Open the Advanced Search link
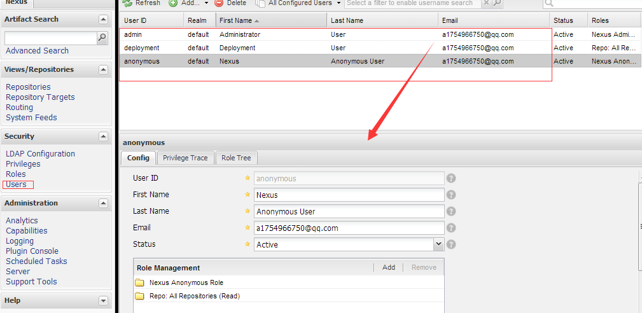The width and height of the screenshot is (642, 313). (38, 51)
